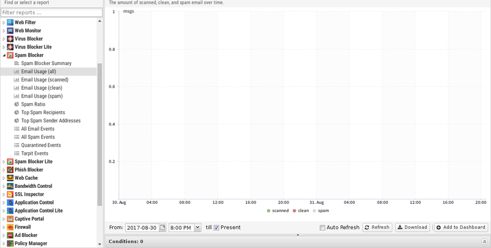Enable the Auto Refresh checkbox
Screen dimensions: 491x248
point(322,228)
